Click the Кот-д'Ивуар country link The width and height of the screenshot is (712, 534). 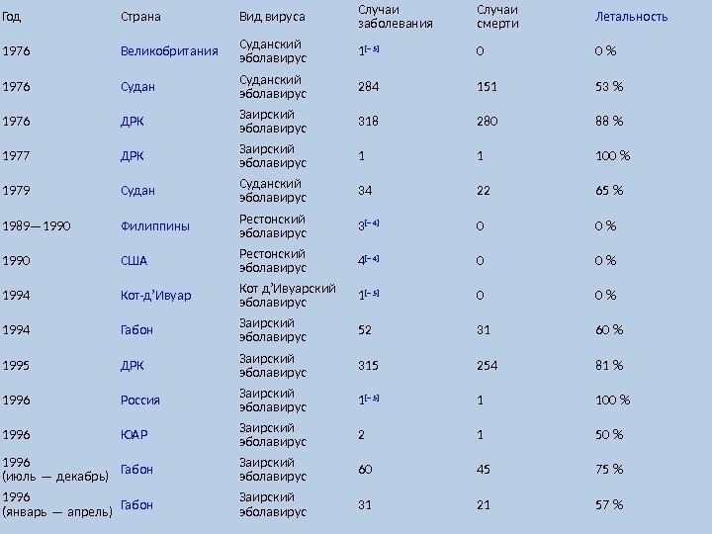tap(155, 296)
